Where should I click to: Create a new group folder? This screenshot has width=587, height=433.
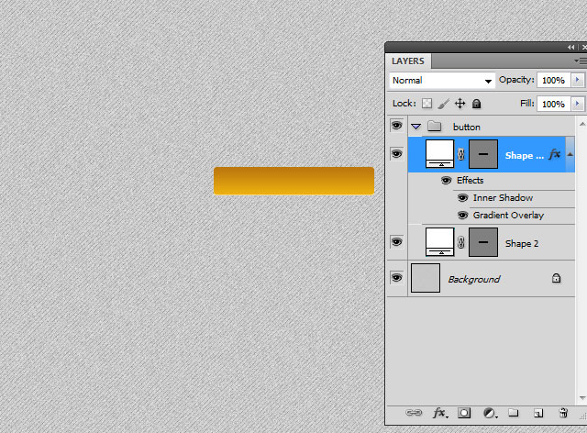514,413
